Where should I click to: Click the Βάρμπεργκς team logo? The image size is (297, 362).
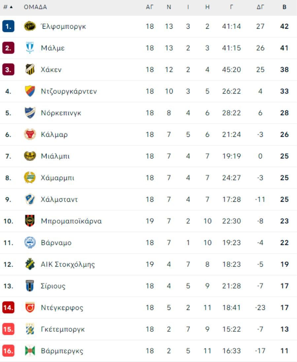click(x=30, y=351)
